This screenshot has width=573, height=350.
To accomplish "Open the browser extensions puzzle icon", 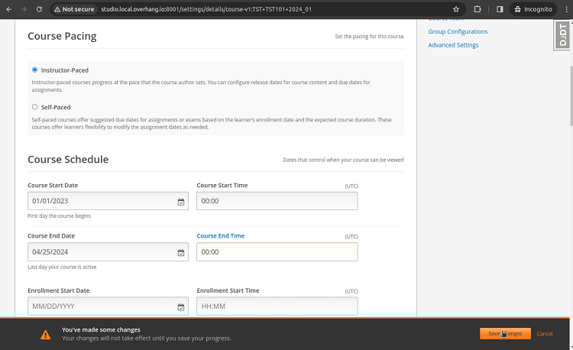I will (x=477, y=9).
